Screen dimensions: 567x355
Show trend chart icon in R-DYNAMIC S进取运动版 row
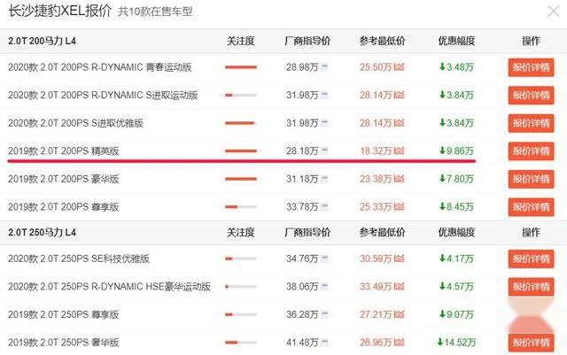coord(400,95)
